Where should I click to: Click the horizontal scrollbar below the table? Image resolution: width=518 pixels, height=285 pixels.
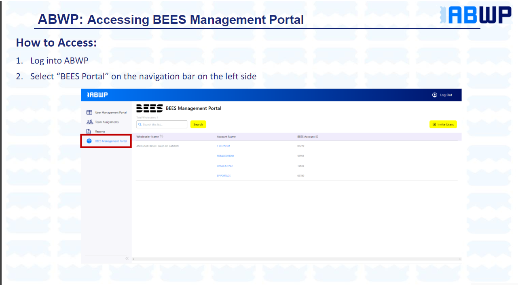[296, 259]
